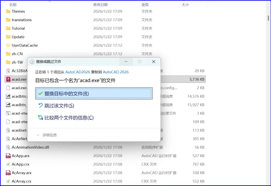Click the 5,736 KB size cell

pyautogui.click(x=197, y=79)
